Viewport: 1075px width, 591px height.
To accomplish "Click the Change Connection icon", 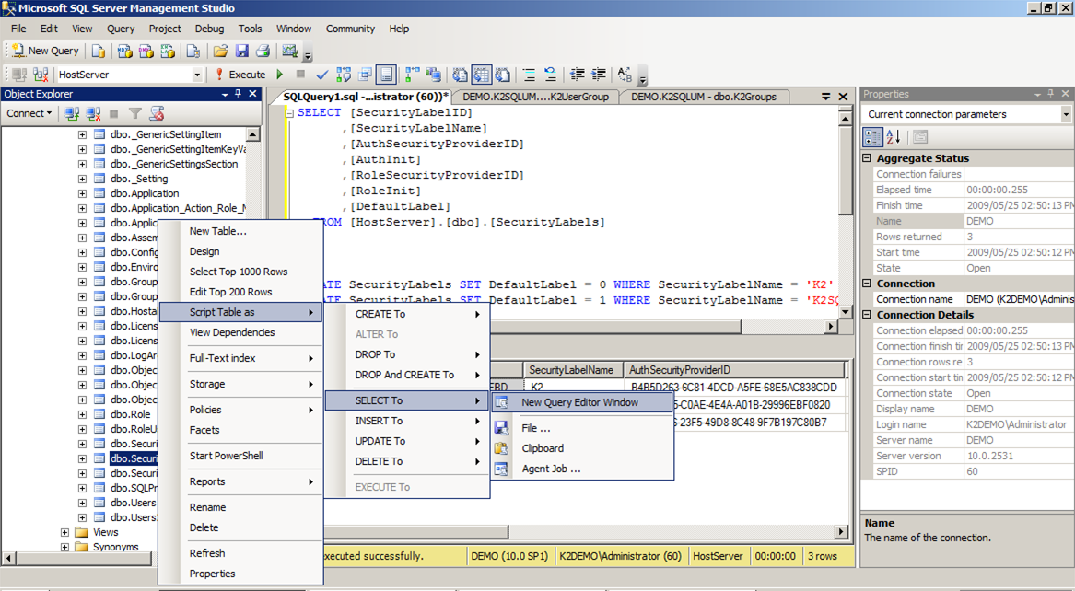I will pos(41,74).
